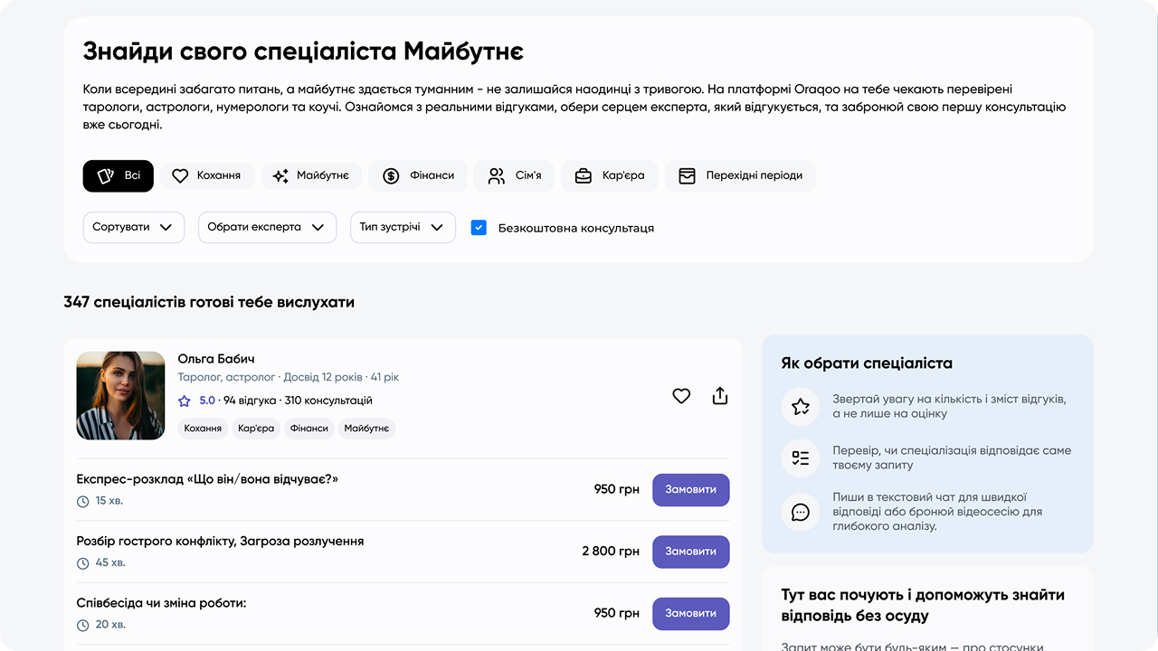The width and height of the screenshot is (1158, 651).
Task: Filter by 'Кар'єра' category
Action: [x=610, y=176]
